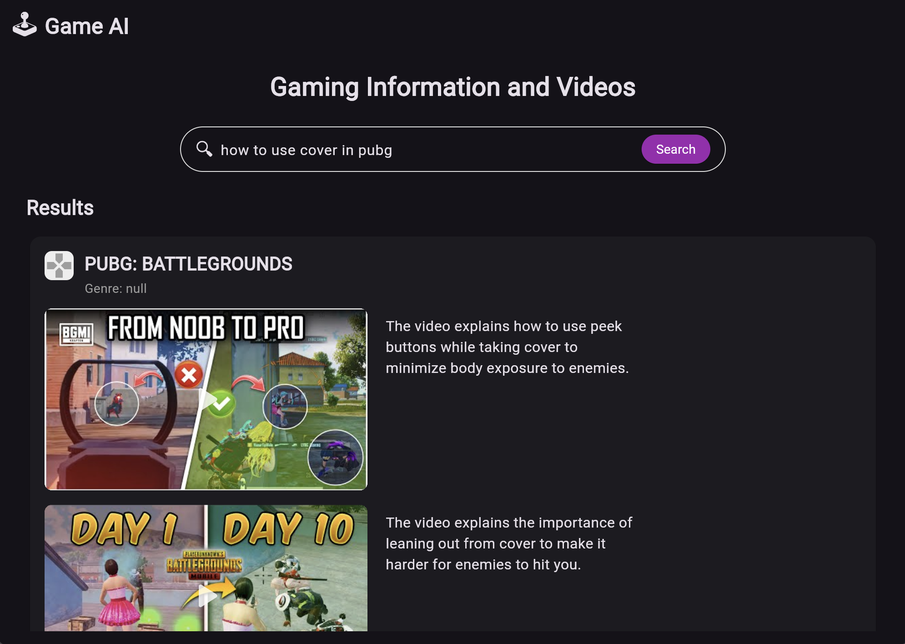Screen dimensions: 905x644
Task: Click the magnifying glass search icon
Action: [204, 149]
